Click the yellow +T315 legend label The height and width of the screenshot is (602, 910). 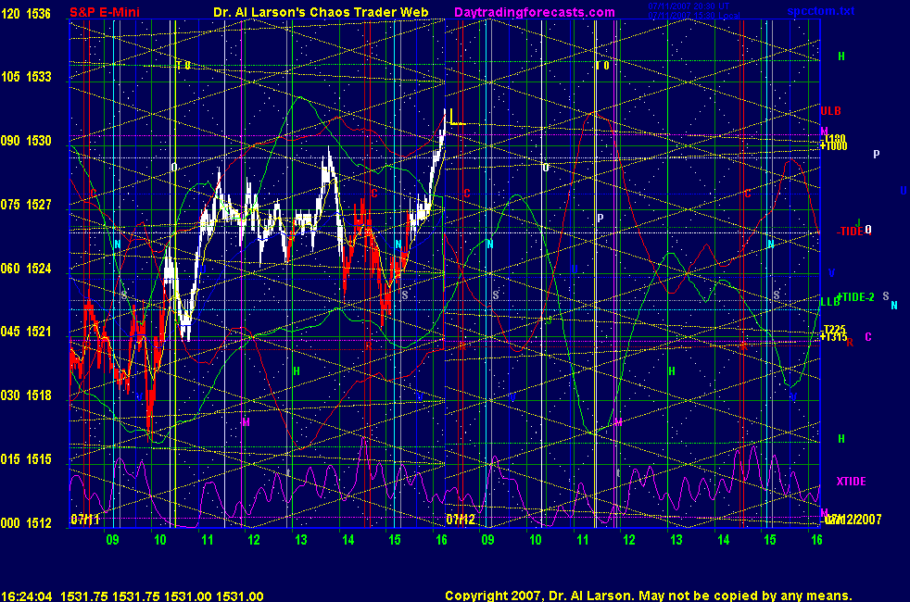(x=833, y=337)
